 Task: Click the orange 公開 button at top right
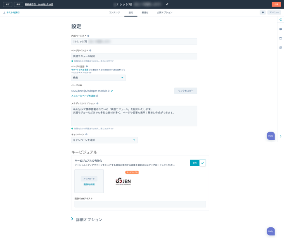pyautogui.click(x=276, y=5)
